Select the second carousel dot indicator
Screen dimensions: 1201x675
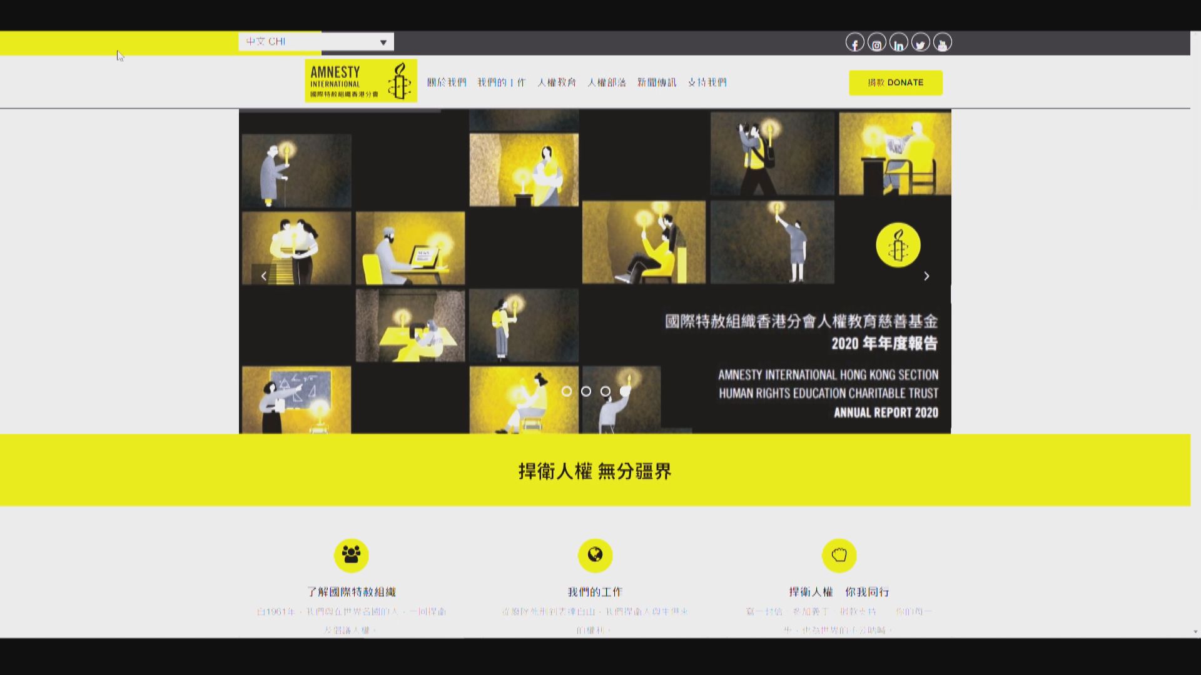click(x=586, y=392)
